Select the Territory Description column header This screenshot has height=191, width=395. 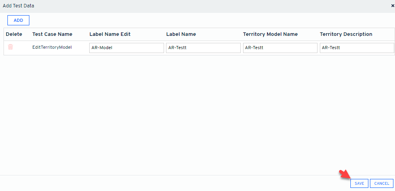[x=346, y=34]
